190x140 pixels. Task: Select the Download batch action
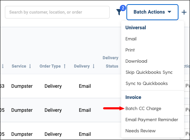tap(136, 61)
